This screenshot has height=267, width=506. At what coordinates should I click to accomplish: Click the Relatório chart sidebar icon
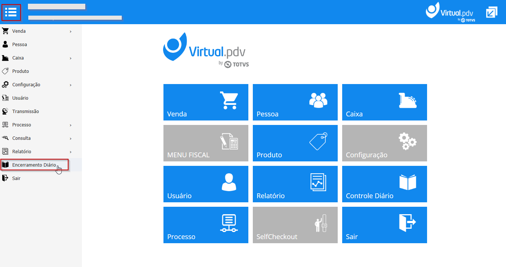coord(5,151)
